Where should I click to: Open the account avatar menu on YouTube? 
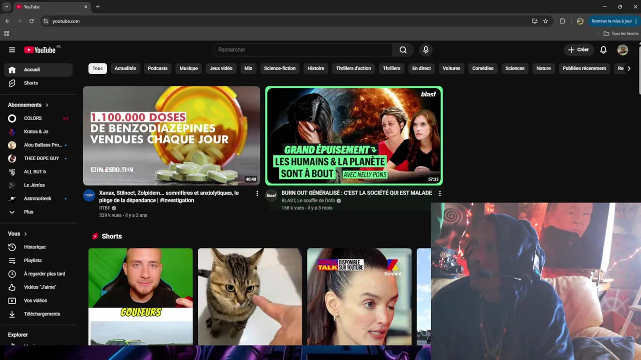pyautogui.click(x=623, y=49)
